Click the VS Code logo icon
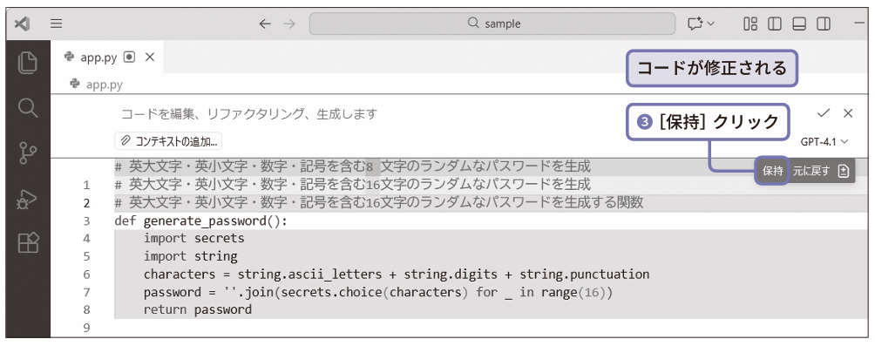Image resolution: width=875 pixels, height=346 pixels. (23, 24)
